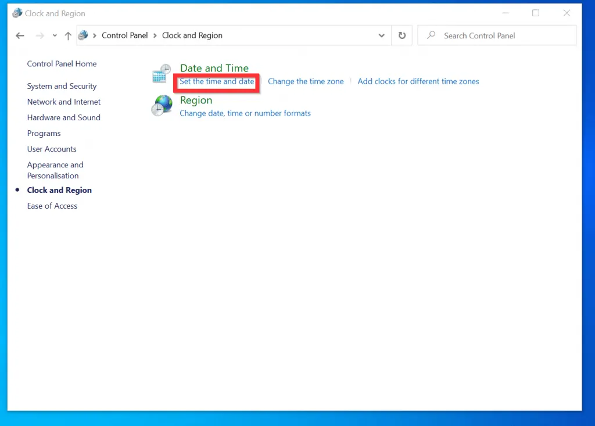Click the Control Panel icon in the breadcrumb bar

point(84,35)
